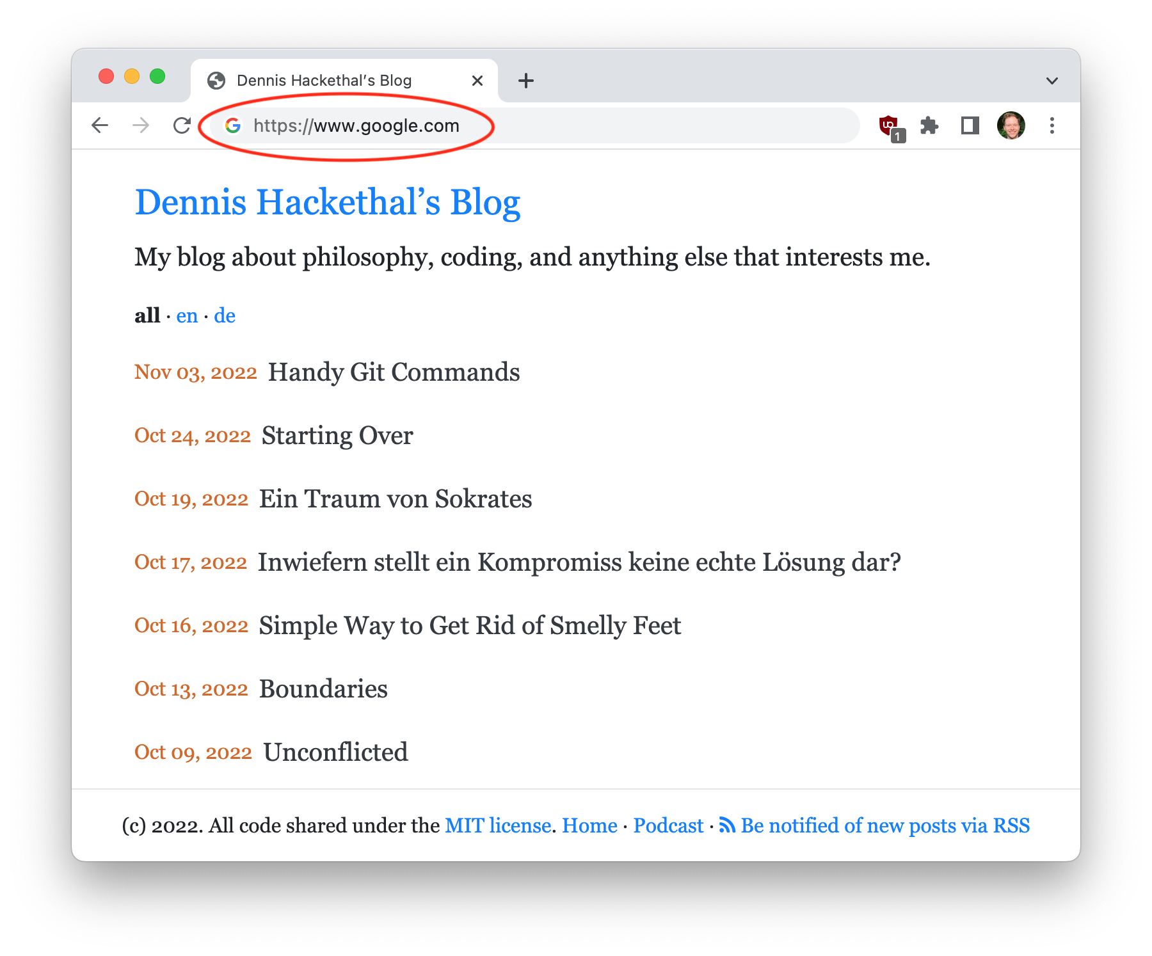Open a new tab with the plus button
This screenshot has width=1152, height=956.
[526, 81]
